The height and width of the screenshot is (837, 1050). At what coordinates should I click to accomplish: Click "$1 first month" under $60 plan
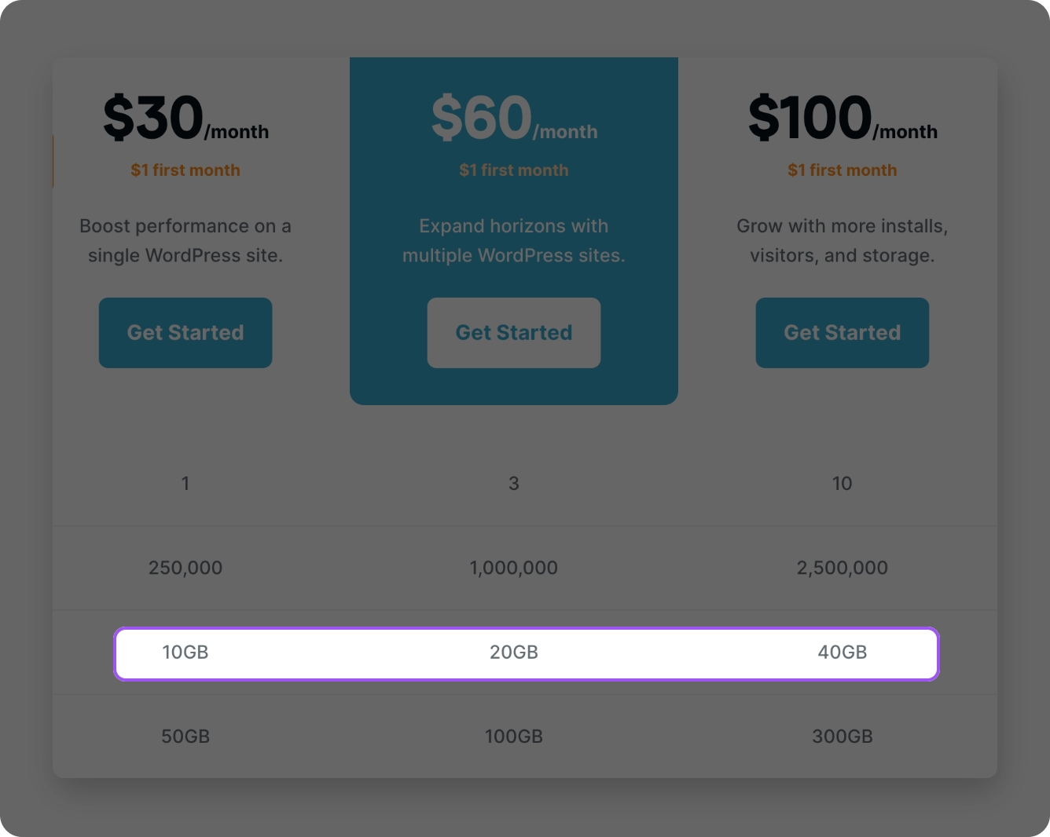(x=514, y=170)
